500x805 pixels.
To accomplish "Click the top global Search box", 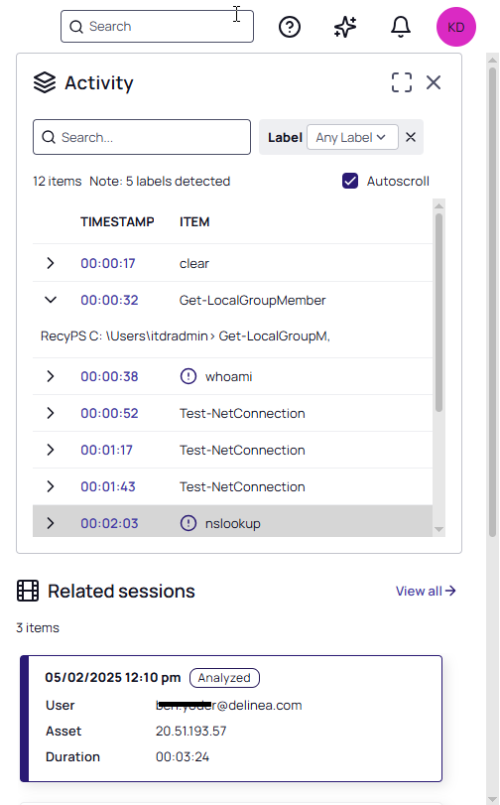I will coord(157,26).
